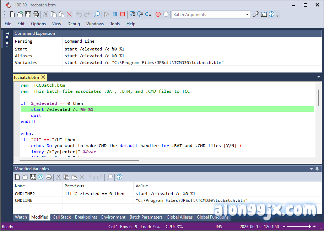This screenshot has height=231, width=324.
Task: Open the Debug menu
Action: (74, 24)
